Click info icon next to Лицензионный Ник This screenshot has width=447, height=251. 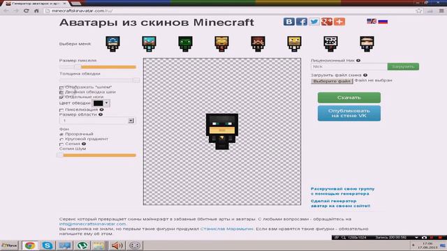(x=358, y=61)
